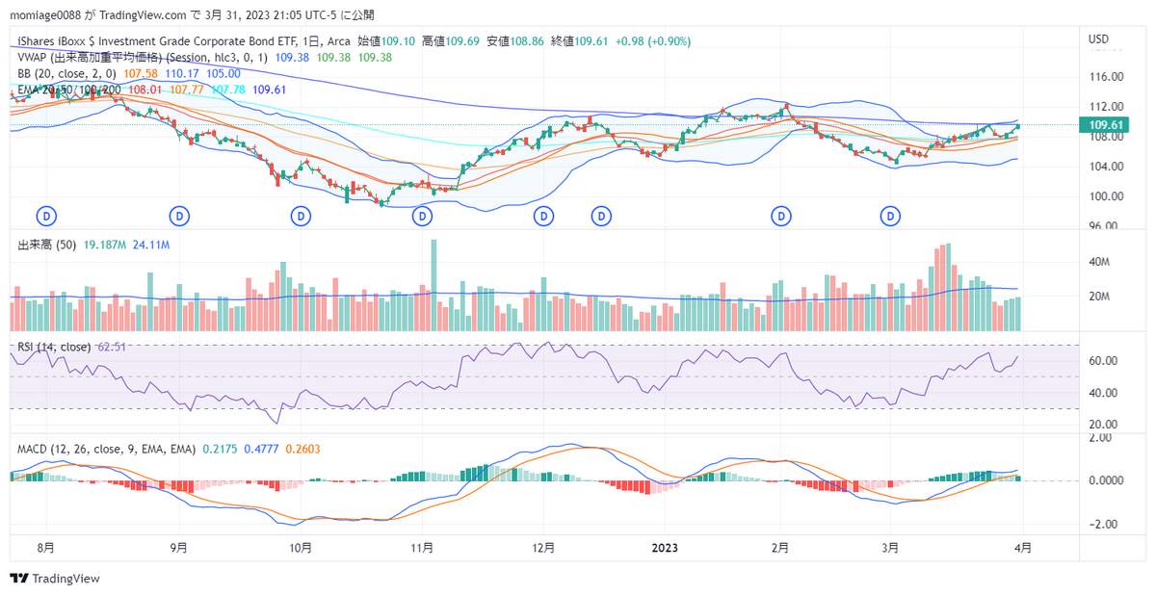Click the 60.00 RSI axis label

tap(1102, 360)
